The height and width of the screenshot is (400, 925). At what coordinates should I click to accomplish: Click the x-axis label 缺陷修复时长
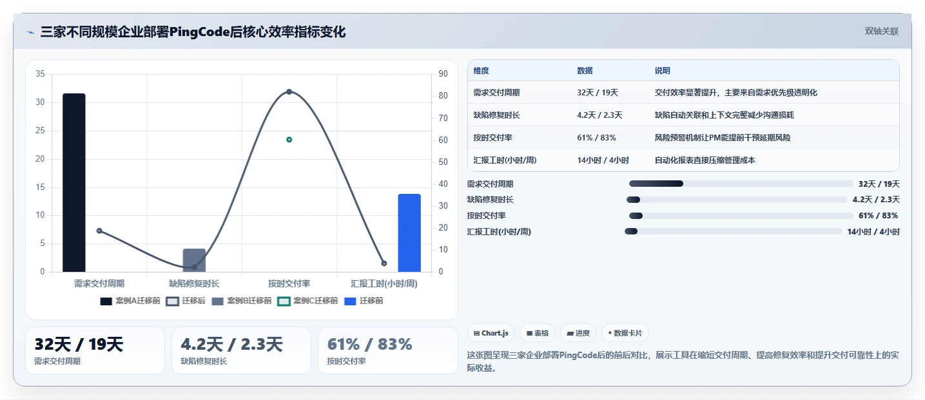194,283
